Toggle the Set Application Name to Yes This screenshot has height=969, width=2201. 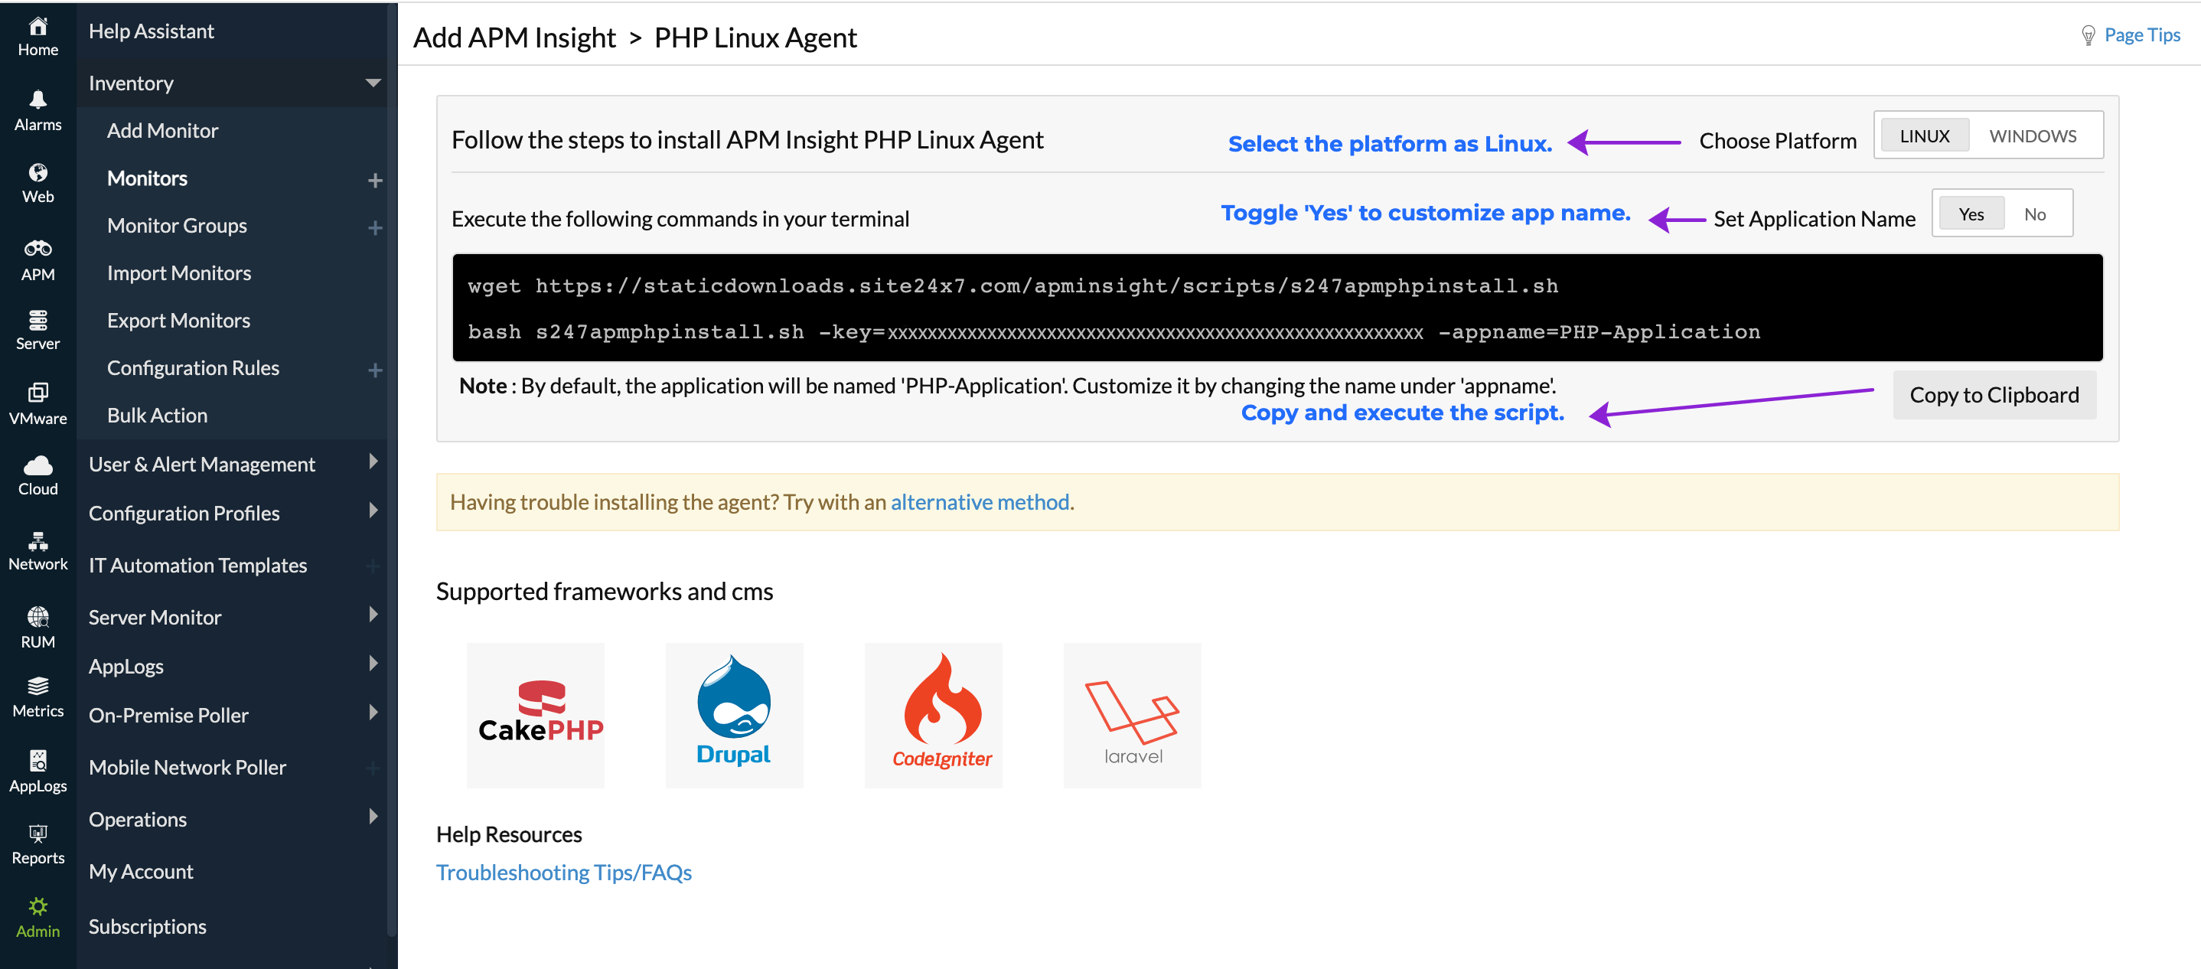coord(1969,214)
